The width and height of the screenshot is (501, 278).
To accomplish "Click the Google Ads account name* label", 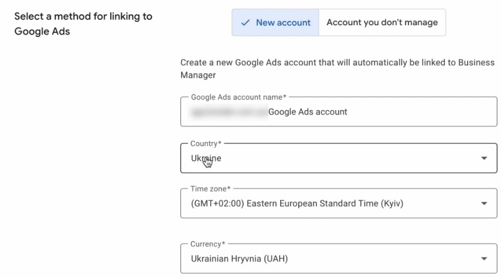I will (238, 97).
